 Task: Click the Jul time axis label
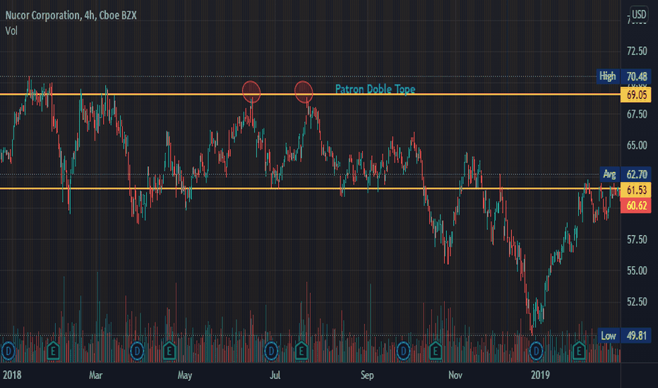275,375
